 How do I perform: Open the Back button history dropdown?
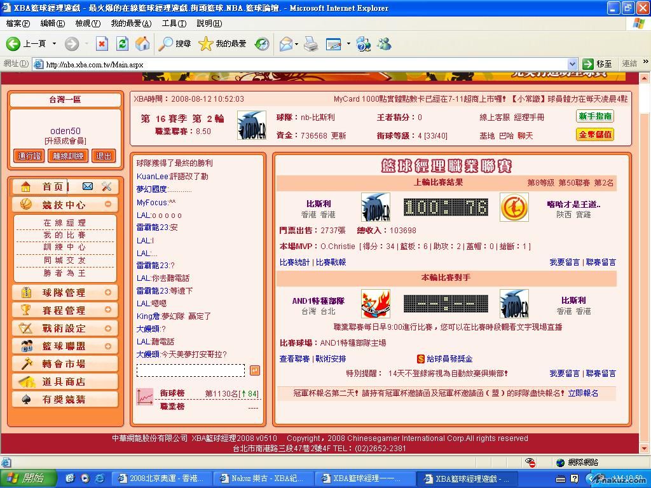point(54,44)
